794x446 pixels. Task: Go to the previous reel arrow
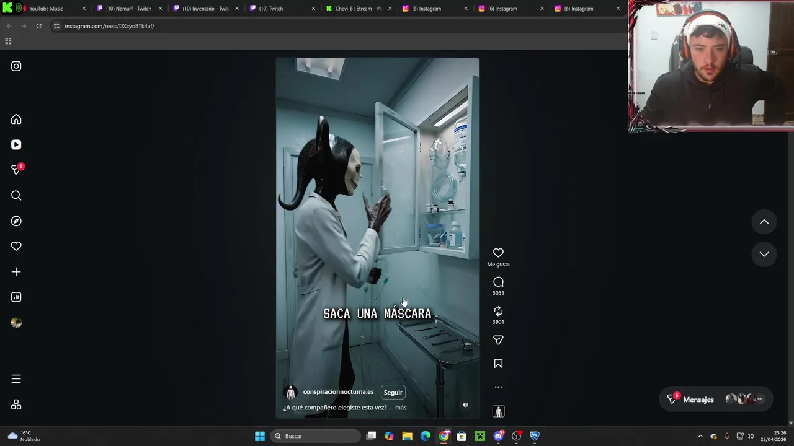(764, 222)
